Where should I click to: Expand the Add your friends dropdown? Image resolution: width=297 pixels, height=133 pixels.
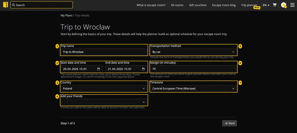point(104,102)
